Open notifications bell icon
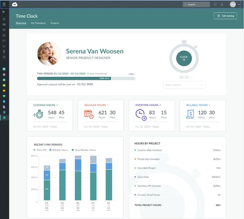 tap(222, 5)
